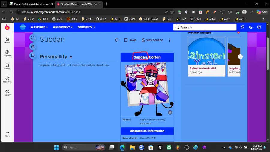Open the taskbar clock and date
270x152 pixels.
pos(256,147)
